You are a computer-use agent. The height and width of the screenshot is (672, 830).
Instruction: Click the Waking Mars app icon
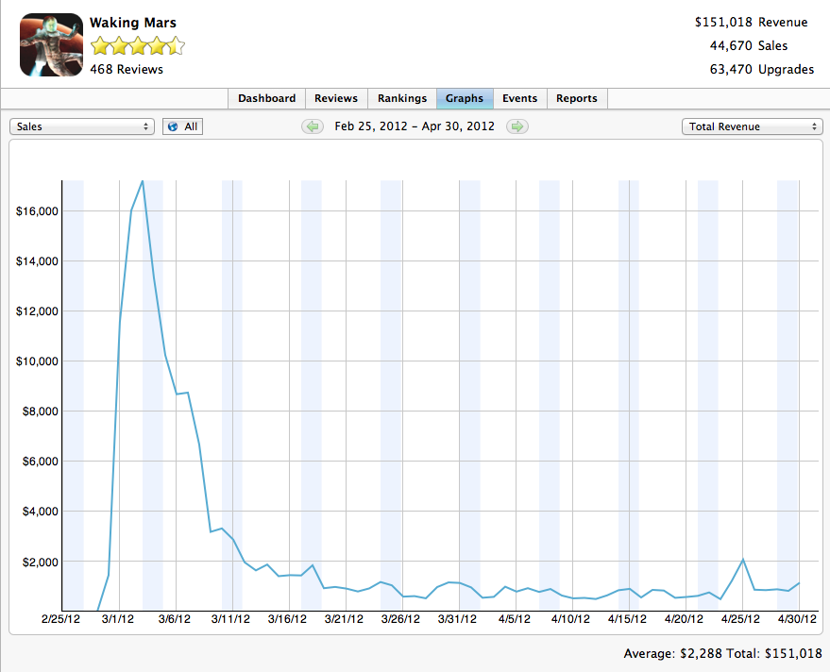51,45
